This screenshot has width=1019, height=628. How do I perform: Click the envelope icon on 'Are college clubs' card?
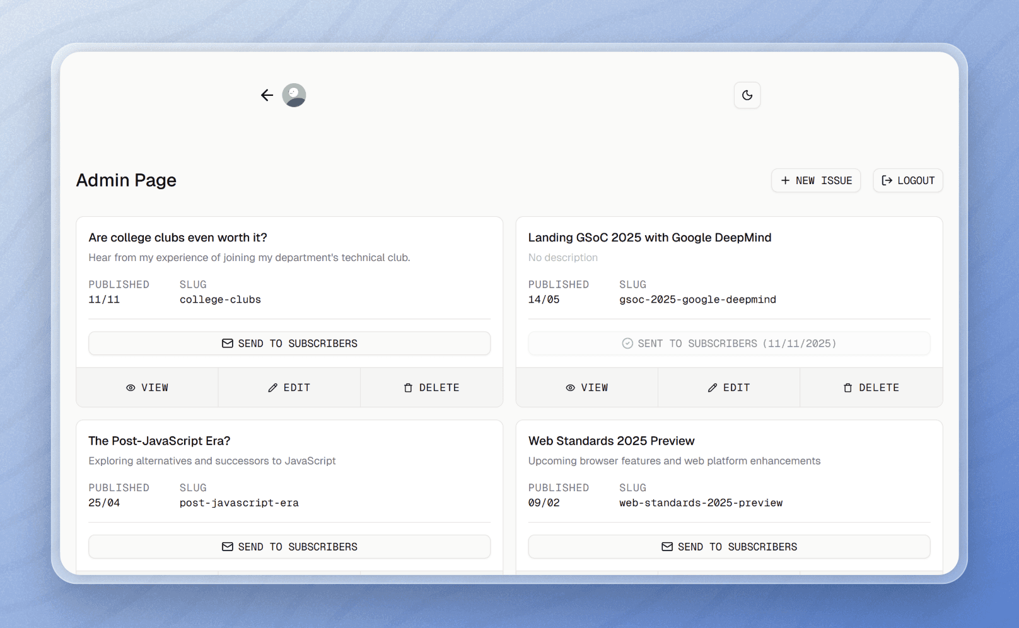(x=228, y=343)
